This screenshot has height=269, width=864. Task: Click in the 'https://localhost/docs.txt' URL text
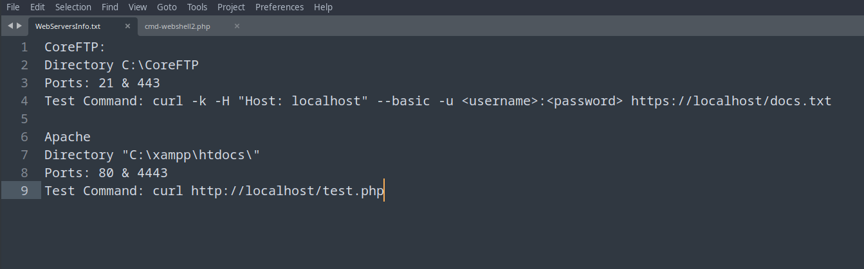(x=731, y=101)
